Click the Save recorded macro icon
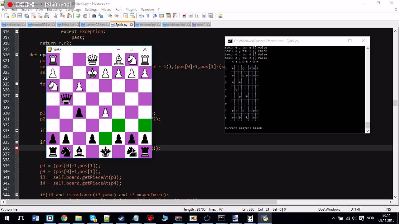 point(211,16)
